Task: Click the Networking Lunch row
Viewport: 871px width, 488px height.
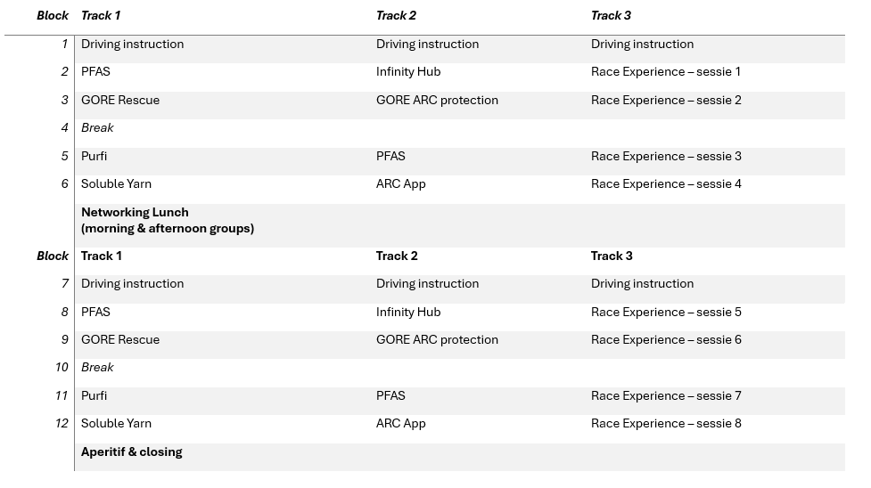Action: [x=459, y=224]
